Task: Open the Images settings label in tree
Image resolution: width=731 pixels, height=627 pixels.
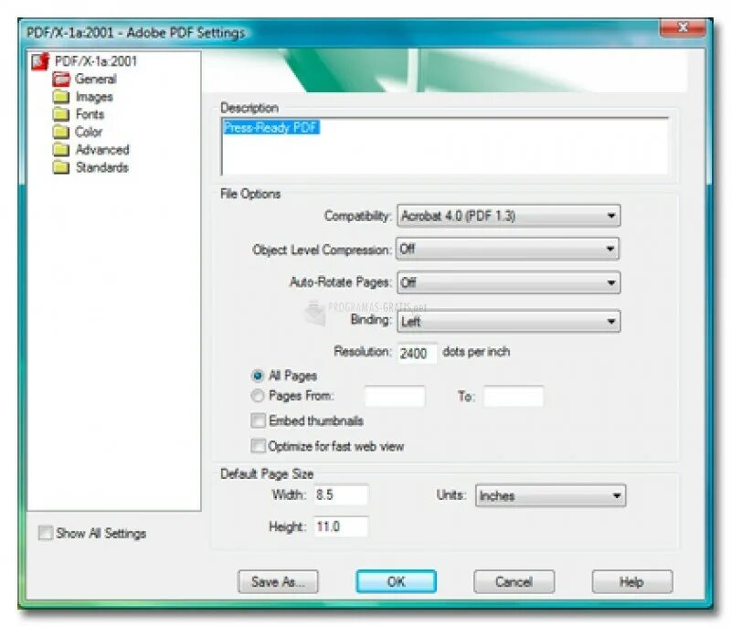Action: (94, 97)
